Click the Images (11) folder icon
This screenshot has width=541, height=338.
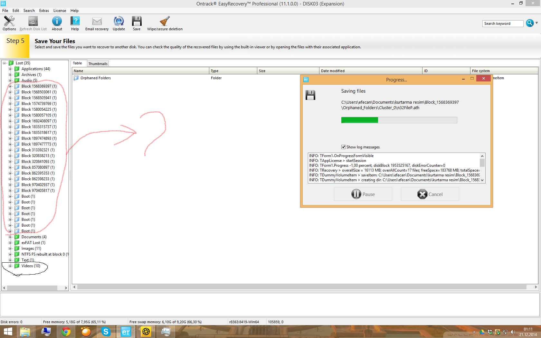point(17,249)
